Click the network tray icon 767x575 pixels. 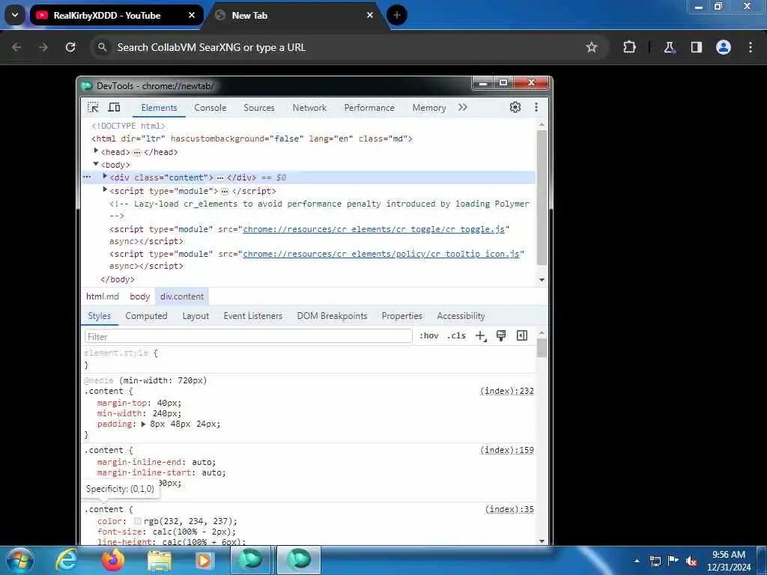[655, 561]
